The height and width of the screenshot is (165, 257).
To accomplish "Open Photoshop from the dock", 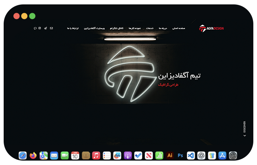I will click(x=180, y=155).
